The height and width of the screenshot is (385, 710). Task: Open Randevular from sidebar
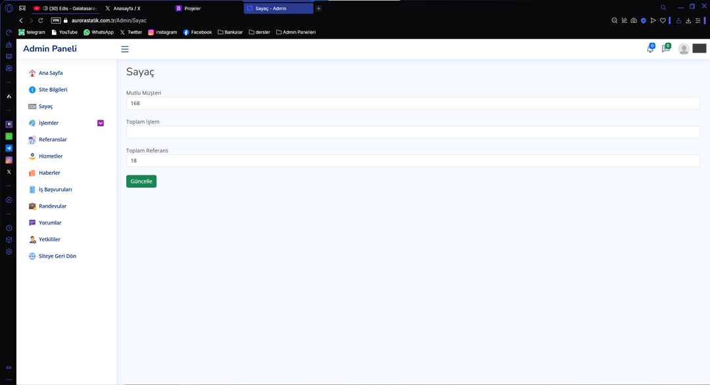point(52,206)
